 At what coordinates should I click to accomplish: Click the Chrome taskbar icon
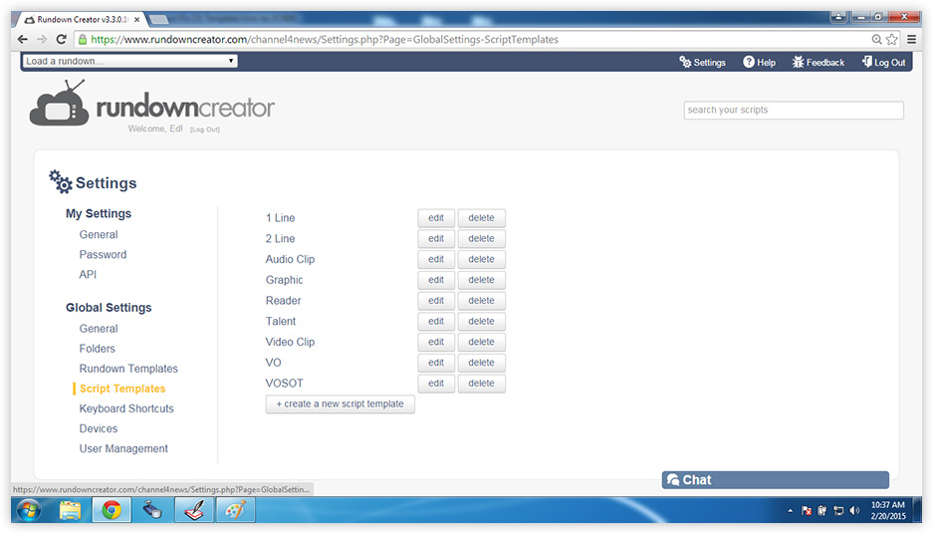click(112, 510)
